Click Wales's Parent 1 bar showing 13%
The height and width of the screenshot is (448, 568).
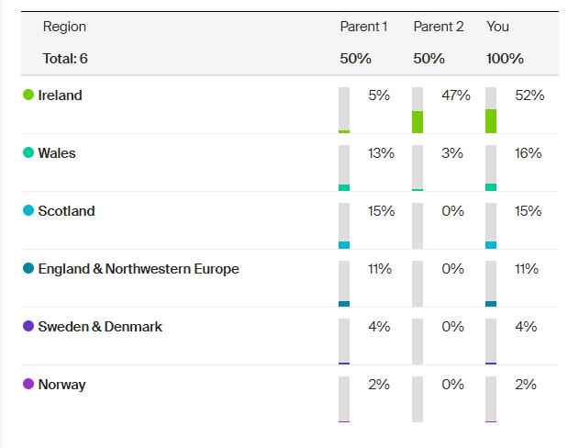point(344,168)
